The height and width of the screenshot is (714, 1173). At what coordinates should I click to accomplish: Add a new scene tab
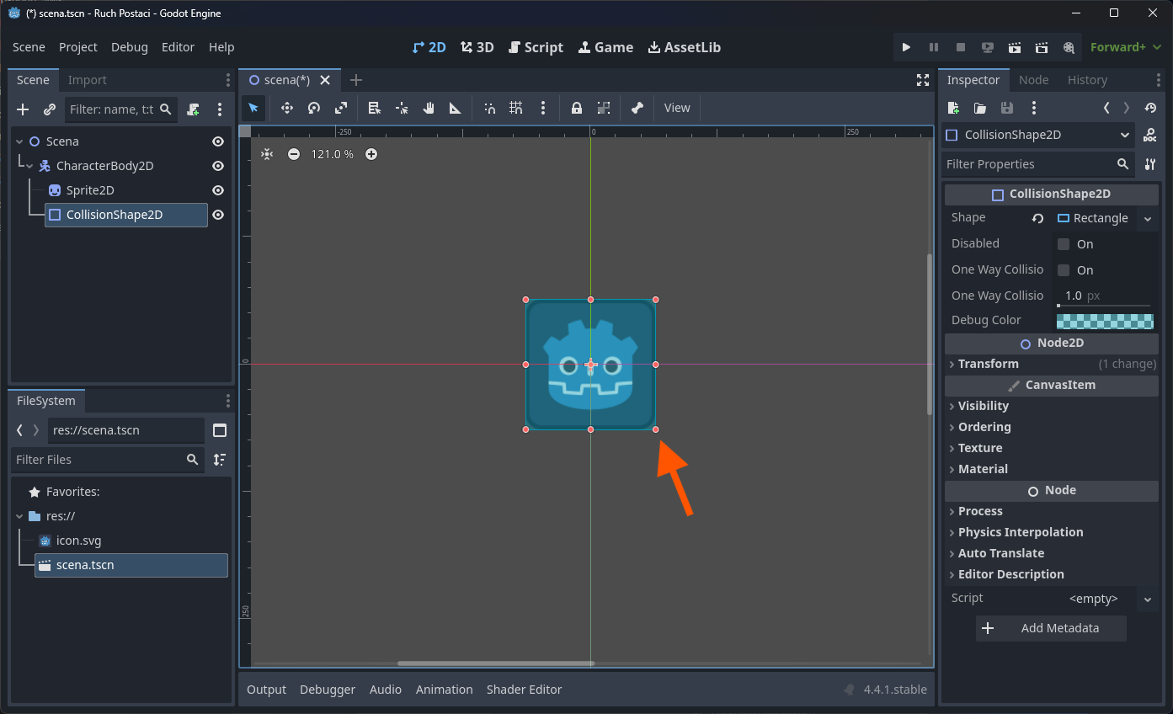click(x=356, y=80)
